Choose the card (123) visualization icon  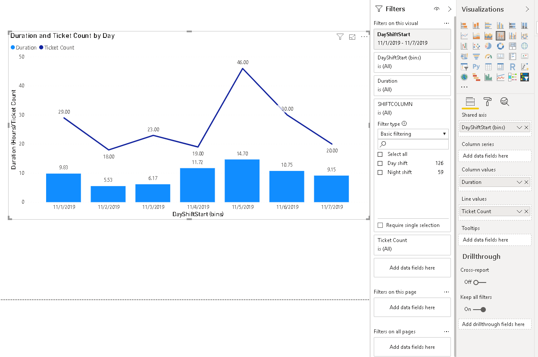tap(500, 56)
